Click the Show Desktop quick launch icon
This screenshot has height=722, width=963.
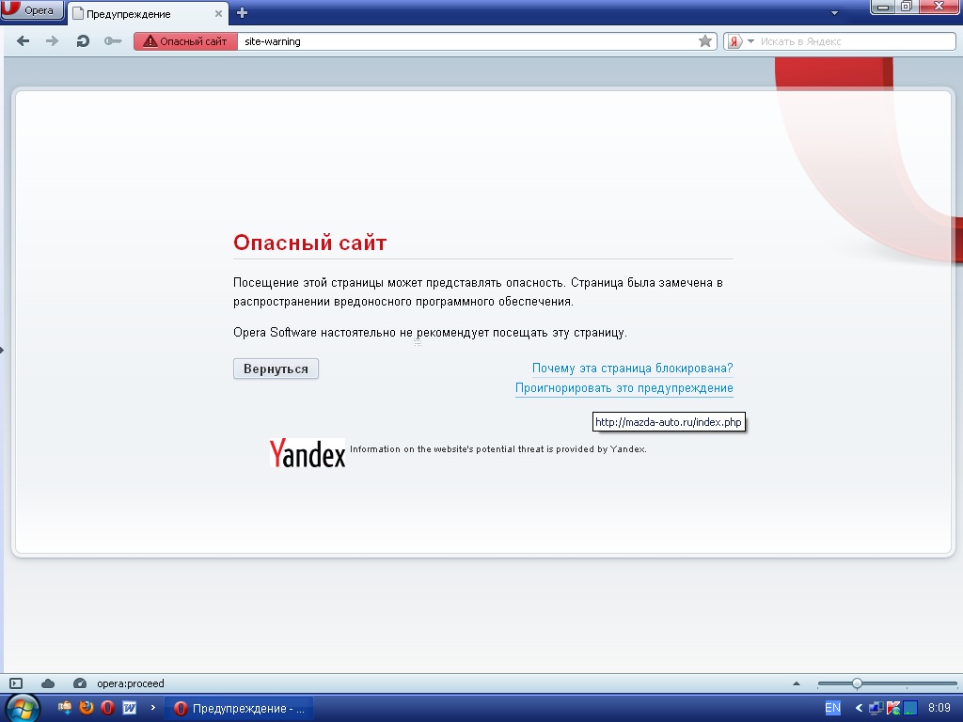click(65, 708)
